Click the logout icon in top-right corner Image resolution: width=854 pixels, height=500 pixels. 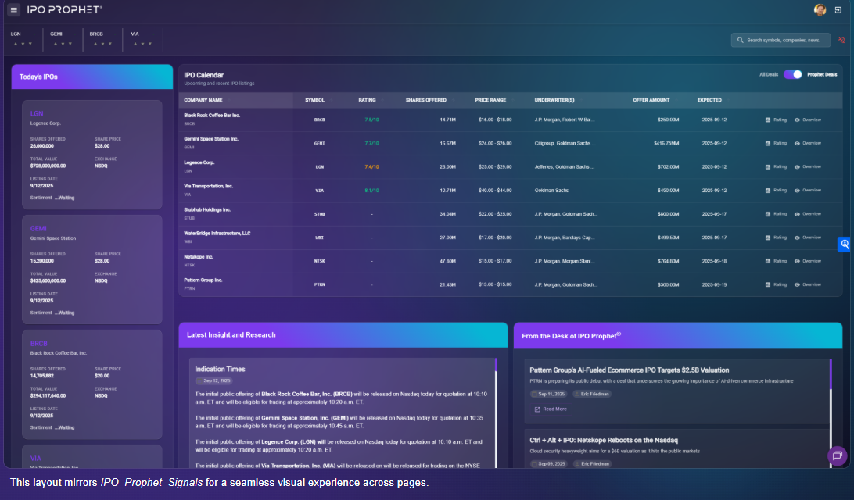point(838,9)
